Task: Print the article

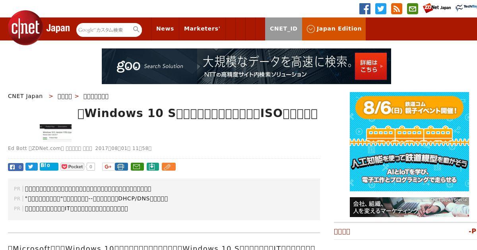Action: 121,167
